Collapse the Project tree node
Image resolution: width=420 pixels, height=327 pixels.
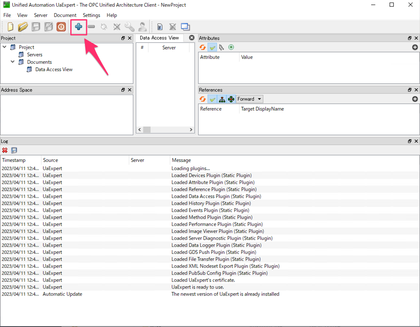pyautogui.click(x=4, y=47)
